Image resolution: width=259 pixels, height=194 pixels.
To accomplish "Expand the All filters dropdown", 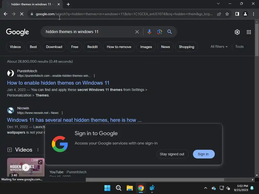I will pos(219,47).
